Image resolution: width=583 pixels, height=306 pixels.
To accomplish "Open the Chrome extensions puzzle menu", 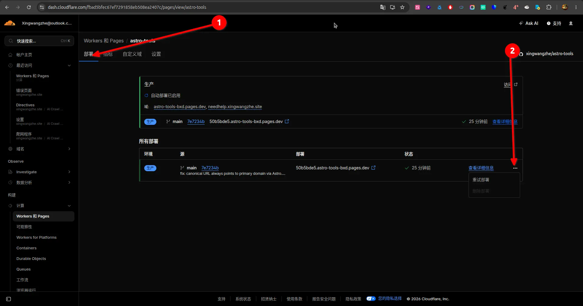I will pos(549,7).
